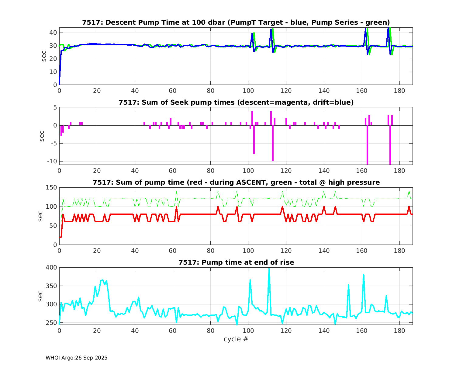Click the 'cycle #' x-axis label

point(236,339)
